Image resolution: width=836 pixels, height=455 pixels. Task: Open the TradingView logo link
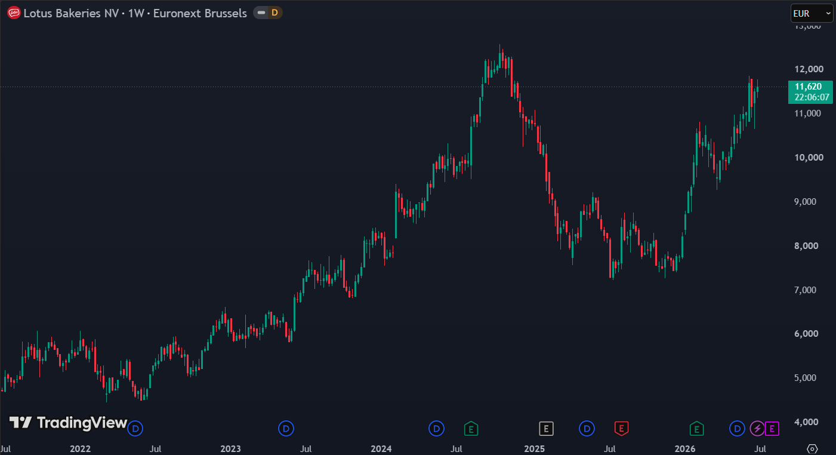69,423
